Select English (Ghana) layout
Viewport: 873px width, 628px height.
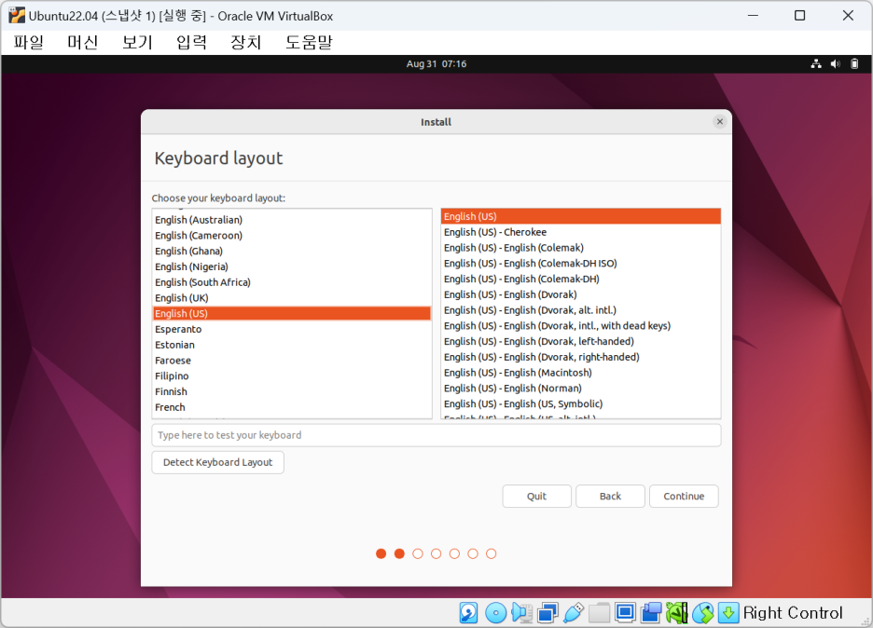[292, 251]
